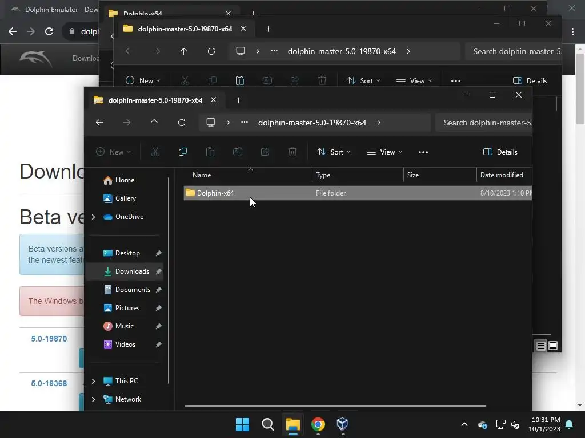Toggle the Details pane in middle Explorer window
The height and width of the screenshot is (438, 585).
(x=530, y=81)
